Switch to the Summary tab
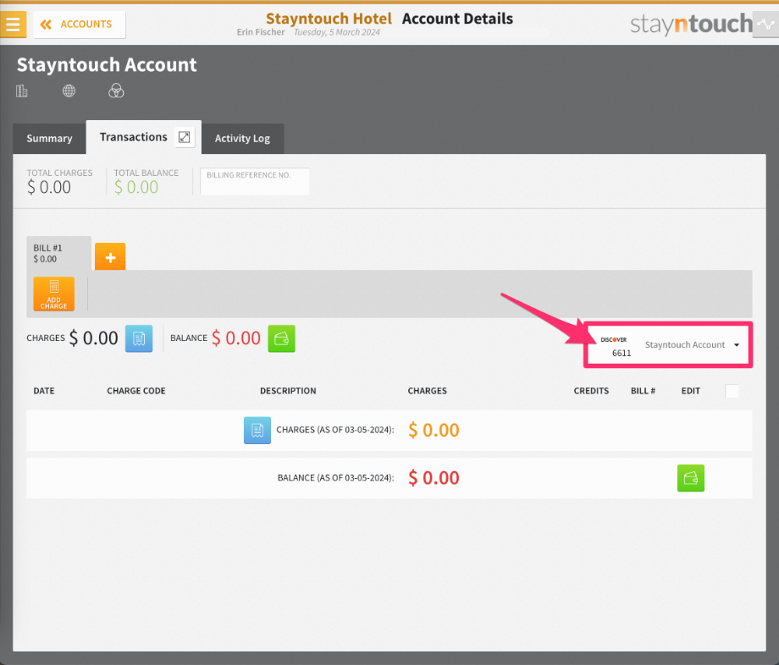This screenshot has width=779, height=665. (x=49, y=139)
